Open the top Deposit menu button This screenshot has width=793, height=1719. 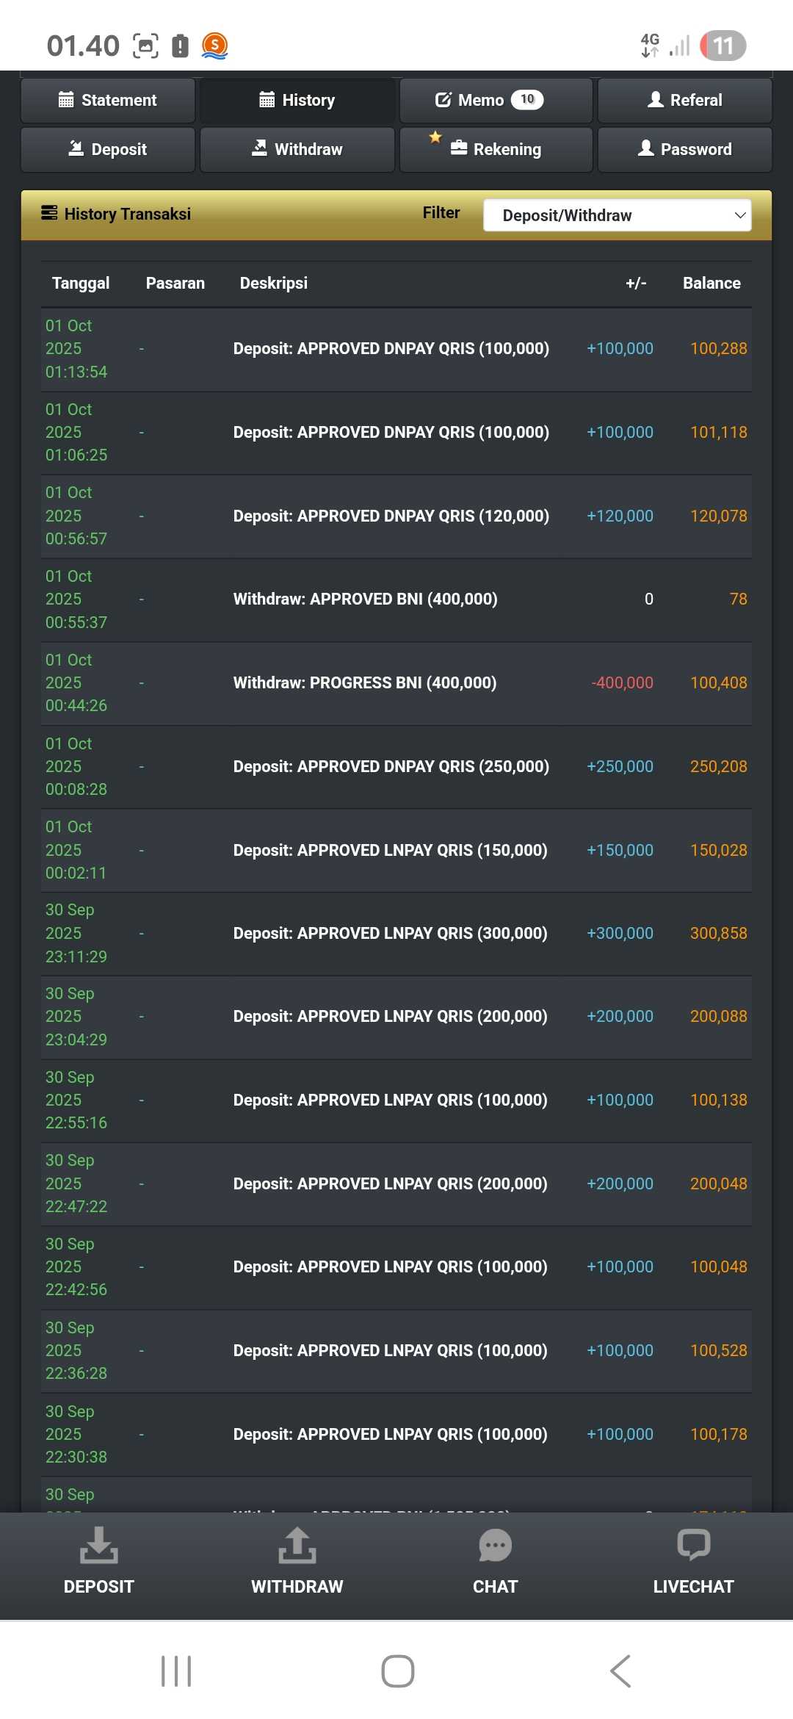108,149
